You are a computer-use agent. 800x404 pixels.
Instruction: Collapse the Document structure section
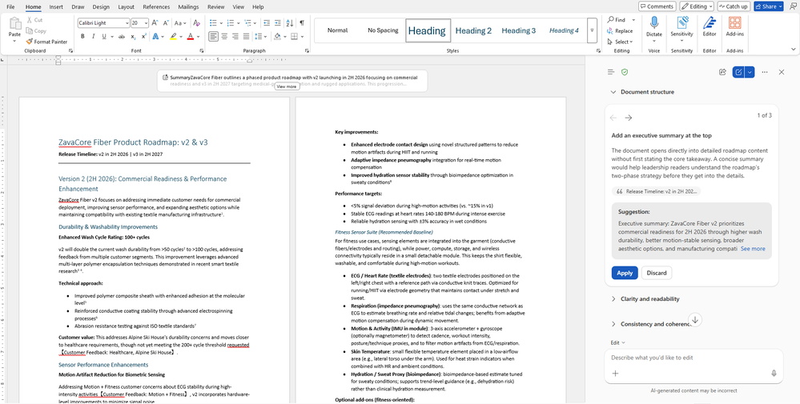tap(642, 92)
